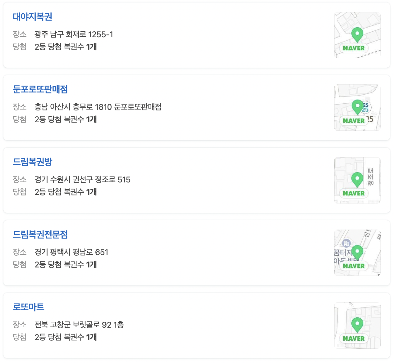The width and height of the screenshot is (394, 363).
Task: Select the NAVER logo under 드림복권방 map
Action: tap(353, 193)
